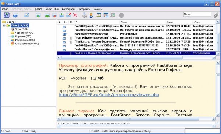Click preview pane scroll-up arrow
Image resolution: width=221 pixels, height=134 pixels.
[x=218, y=63]
